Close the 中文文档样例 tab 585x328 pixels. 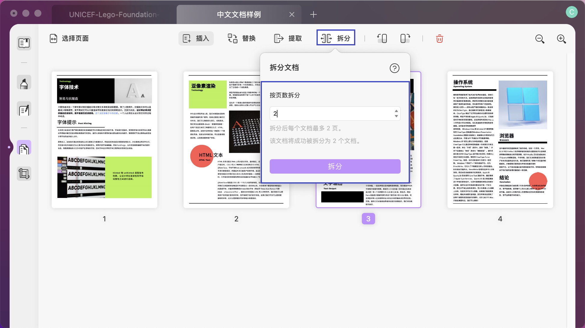(x=292, y=14)
